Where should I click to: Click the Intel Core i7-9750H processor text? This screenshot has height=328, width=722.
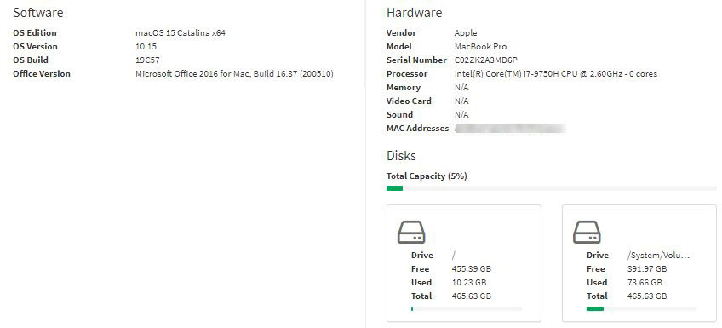(x=556, y=74)
